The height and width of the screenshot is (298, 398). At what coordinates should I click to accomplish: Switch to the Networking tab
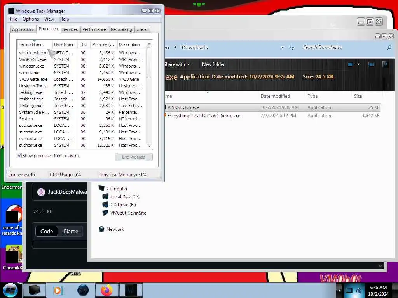pos(121,29)
